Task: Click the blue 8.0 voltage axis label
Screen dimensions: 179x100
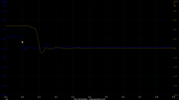Action: coord(4,11)
